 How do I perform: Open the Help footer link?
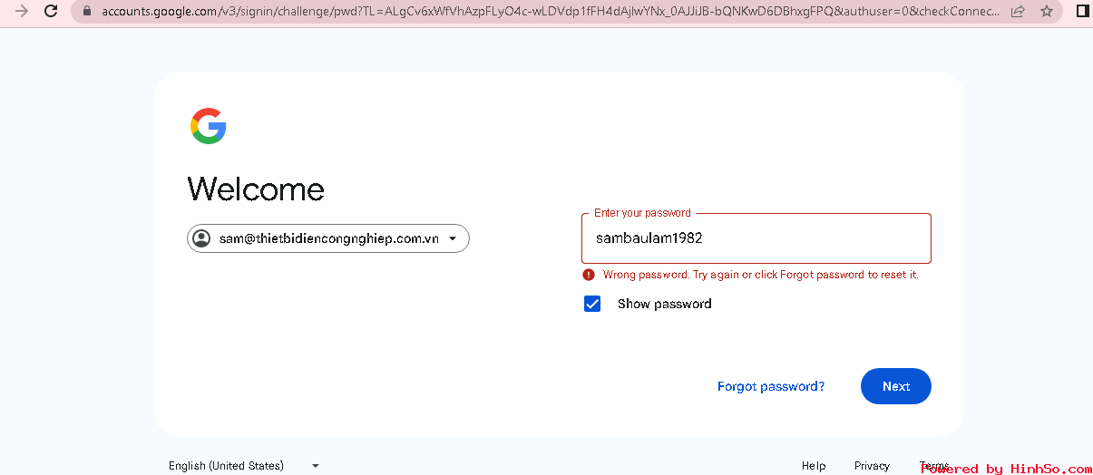[x=814, y=466]
